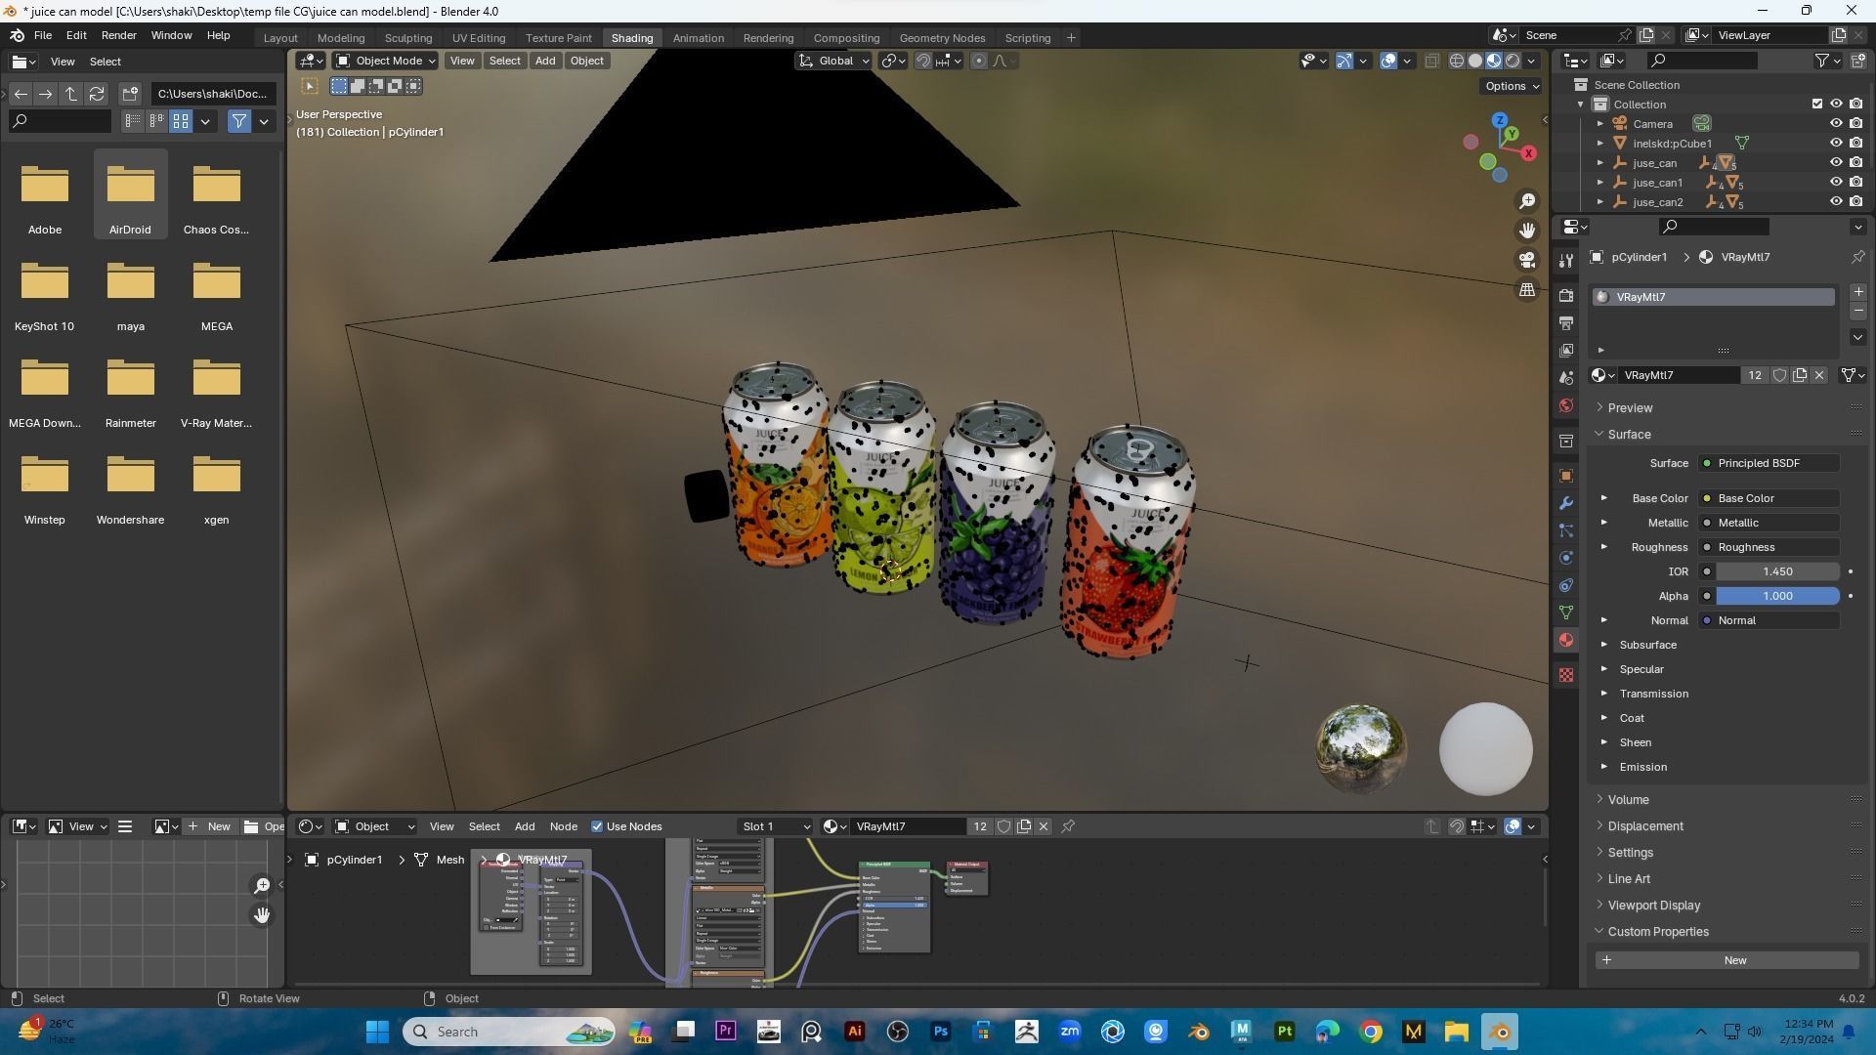Image resolution: width=1876 pixels, height=1055 pixels.
Task: Open Object Constraints properties tab icon
Action: [x=1566, y=585]
